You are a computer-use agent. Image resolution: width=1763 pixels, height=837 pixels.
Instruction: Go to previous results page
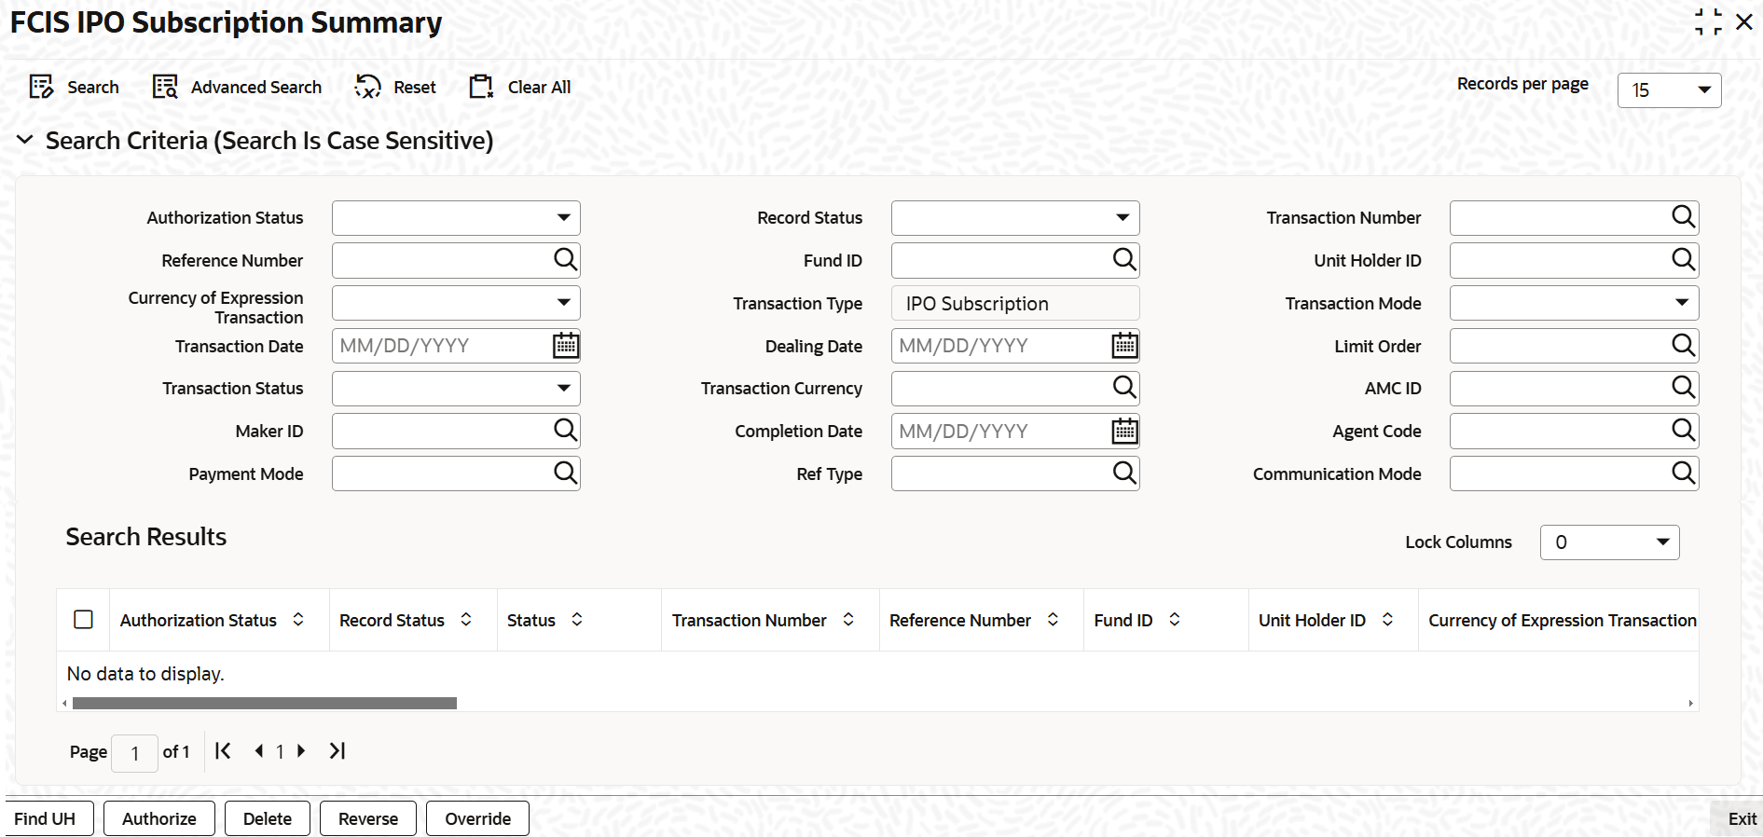[259, 751]
